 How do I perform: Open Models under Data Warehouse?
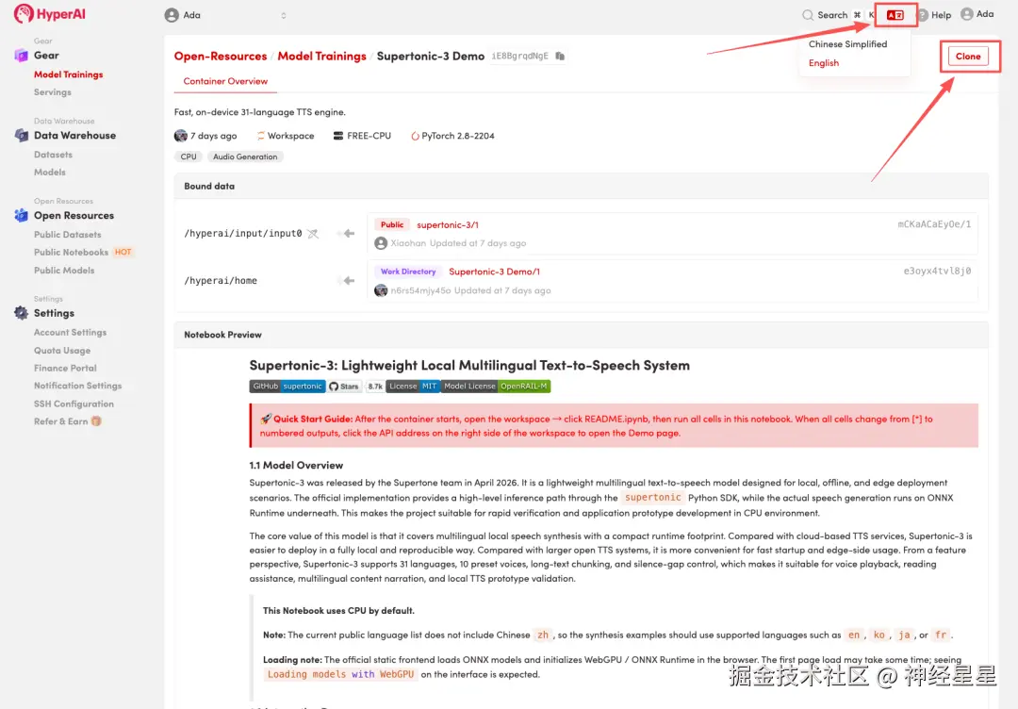click(x=50, y=172)
